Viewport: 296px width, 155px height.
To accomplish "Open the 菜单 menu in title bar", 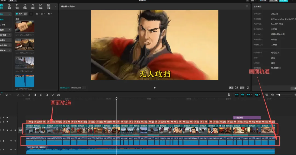I will 12,1.
